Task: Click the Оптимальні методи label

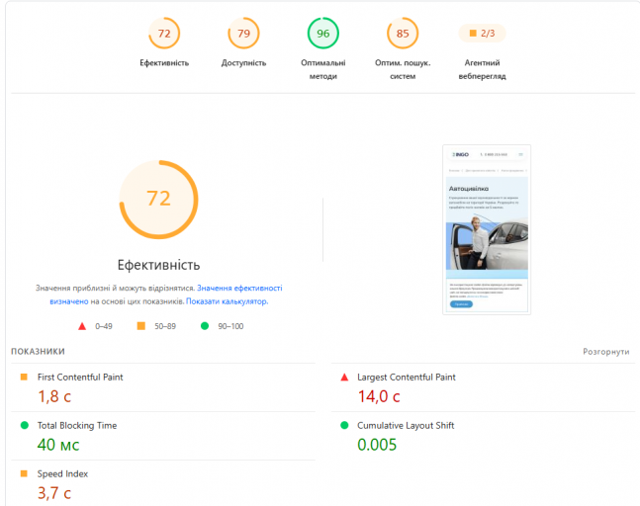Action: coord(323,69)
